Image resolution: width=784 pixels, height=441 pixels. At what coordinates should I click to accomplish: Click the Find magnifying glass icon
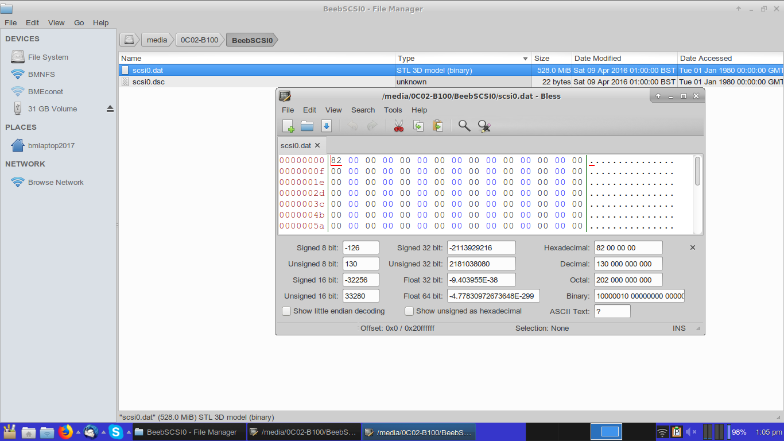click(464, 126)
